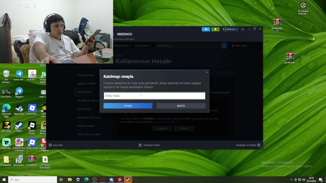Select jre-8u451 Java installer icon
Viewport: 326px width, 183px height.
pyautogui.click(x=32, y=75)
